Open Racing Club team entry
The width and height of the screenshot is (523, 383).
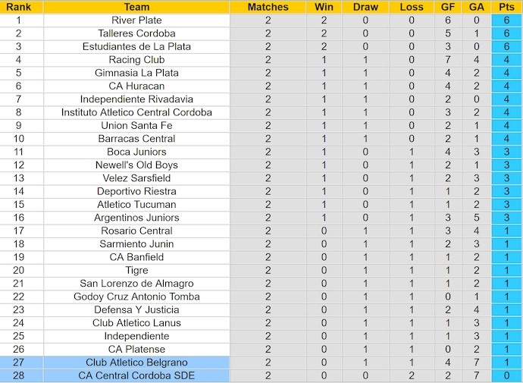(x=136, y=60)
